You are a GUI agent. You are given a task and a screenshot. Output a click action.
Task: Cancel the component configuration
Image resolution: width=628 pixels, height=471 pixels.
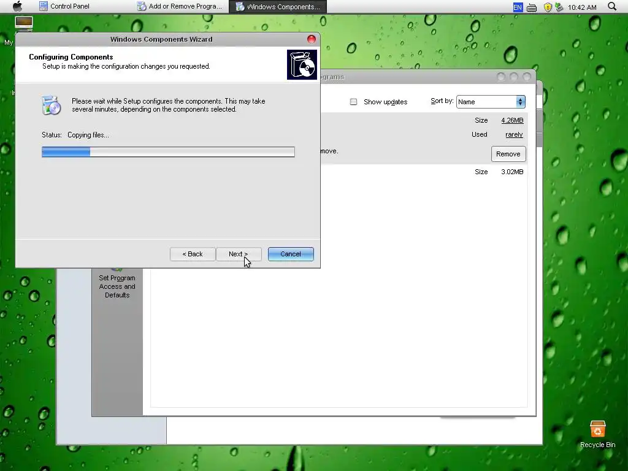(291, 254)
